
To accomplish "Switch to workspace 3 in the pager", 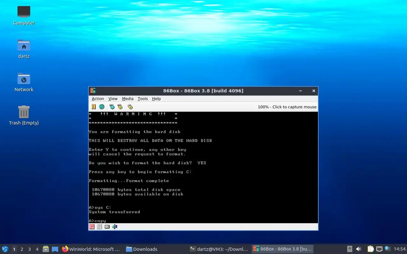I will click(x=29, y=249).
